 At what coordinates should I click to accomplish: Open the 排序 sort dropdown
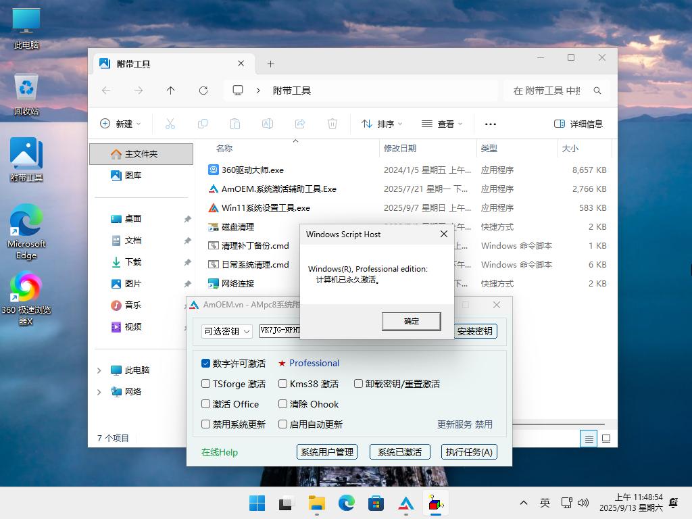tap(382, 124)
